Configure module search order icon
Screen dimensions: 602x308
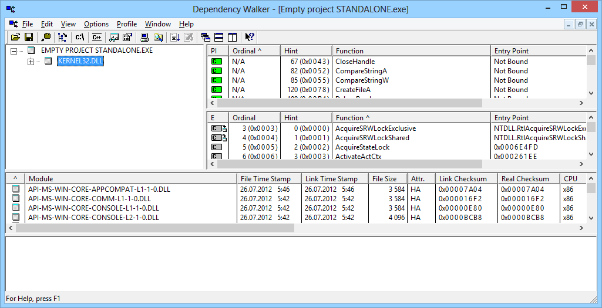(158, 37)
